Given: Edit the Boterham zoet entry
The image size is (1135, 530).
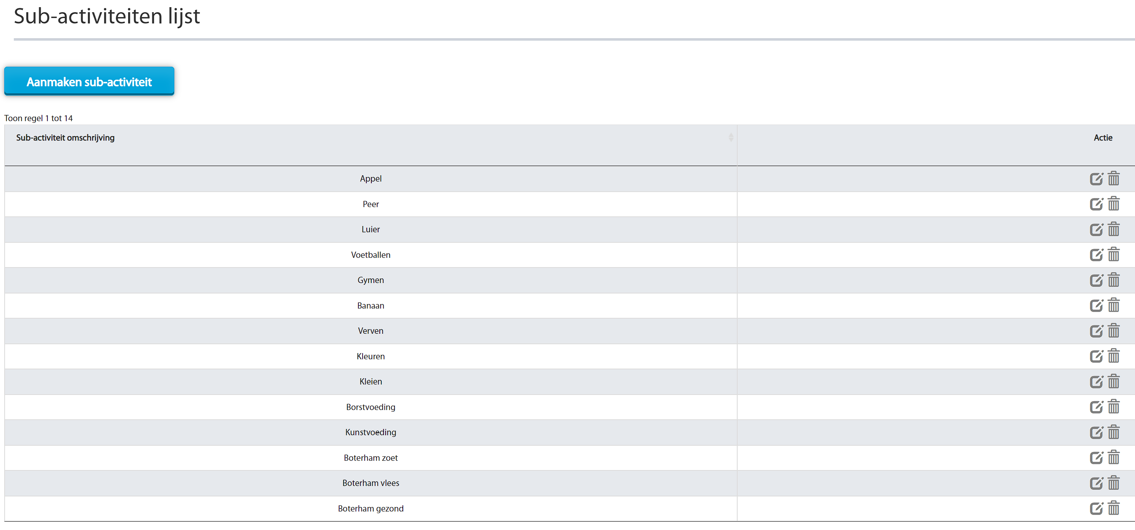Looking at the screenshot, I should 1096,458.
